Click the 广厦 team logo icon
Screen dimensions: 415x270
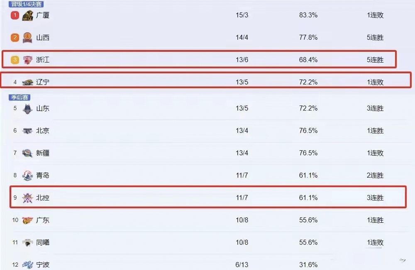pos(27,16)
